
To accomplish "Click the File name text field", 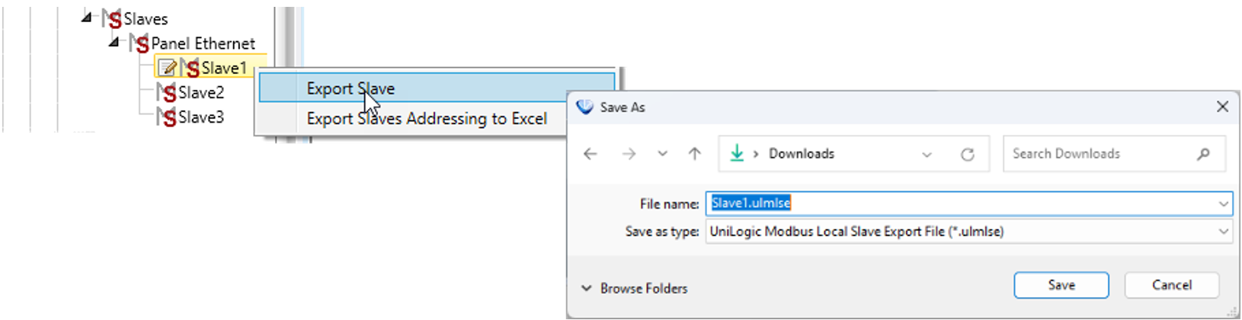I will click(960, 203).
